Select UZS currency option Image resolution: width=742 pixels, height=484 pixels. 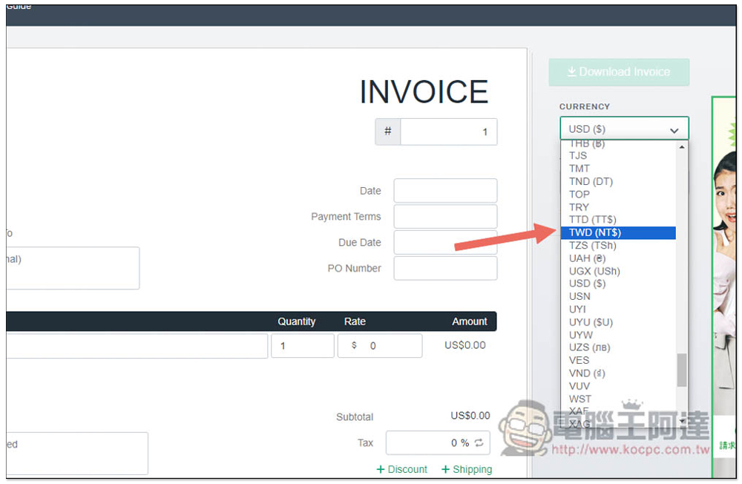[617, 347]
